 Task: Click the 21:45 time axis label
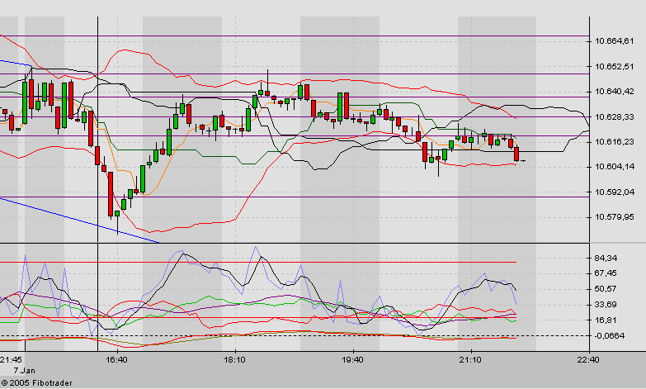click(x=12, y=360)
